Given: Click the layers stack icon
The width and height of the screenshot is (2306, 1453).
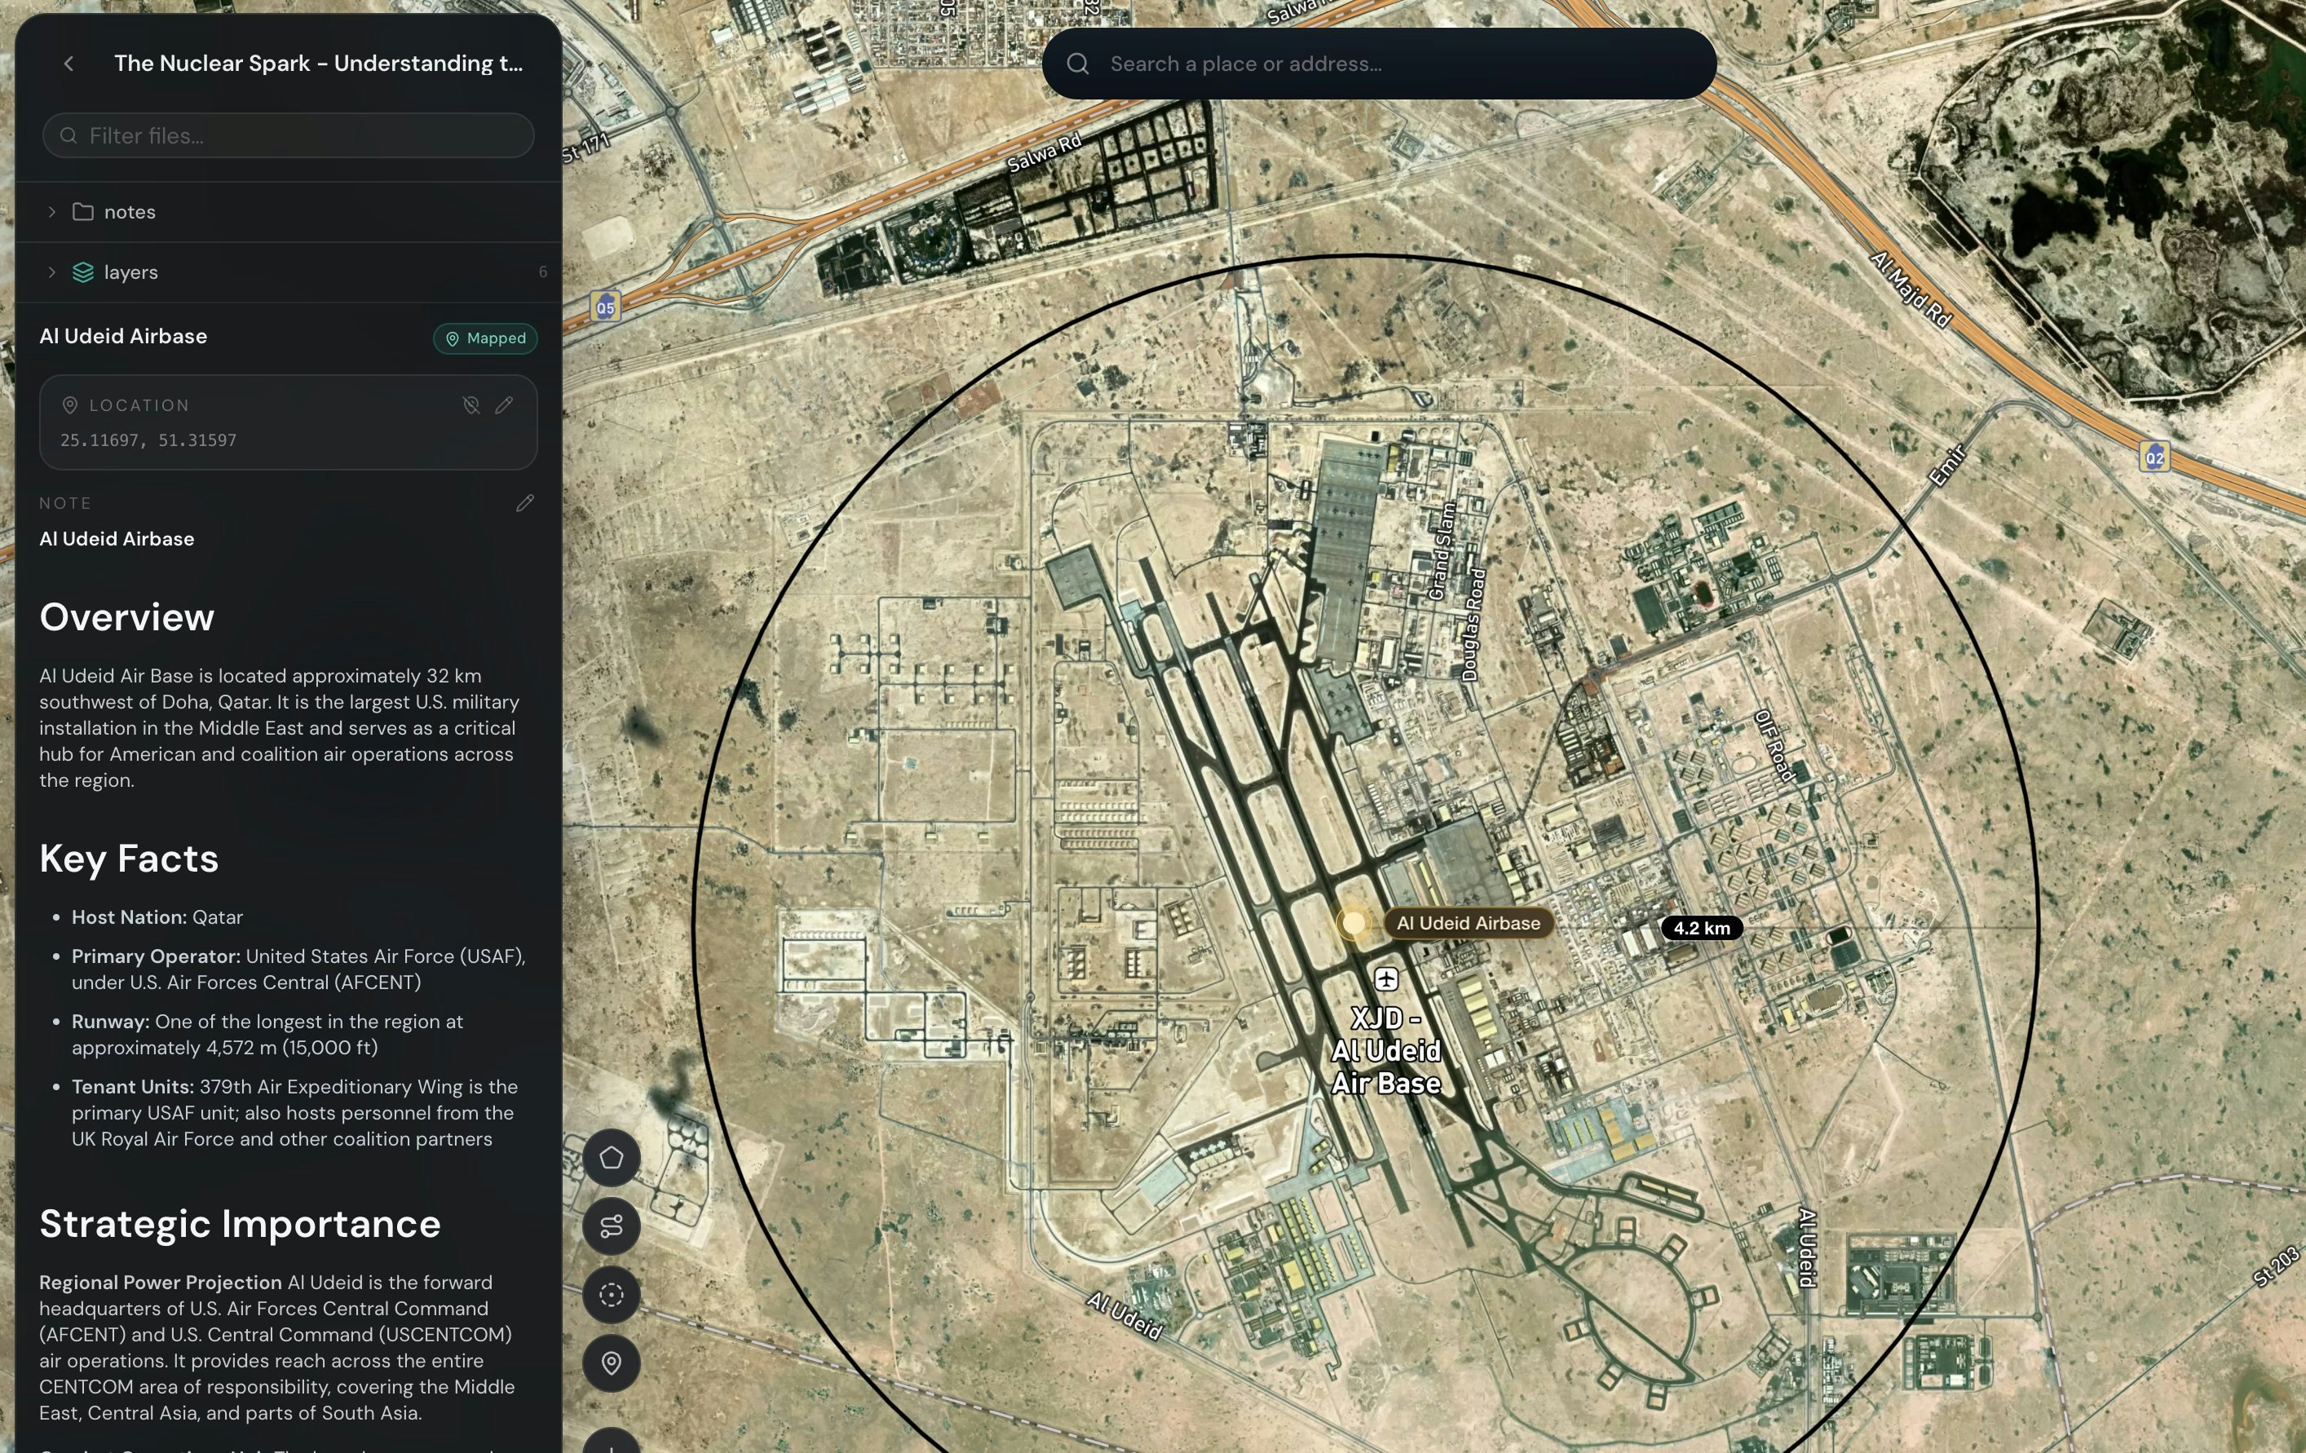Looking at the screenshot, I should tap(83, 272).
